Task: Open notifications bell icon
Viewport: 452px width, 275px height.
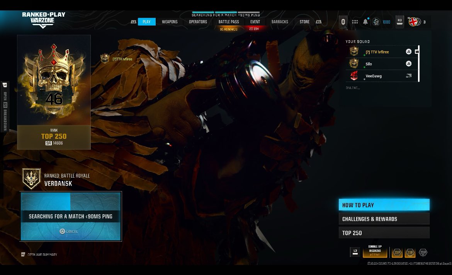Action: [x=365, y=22]
